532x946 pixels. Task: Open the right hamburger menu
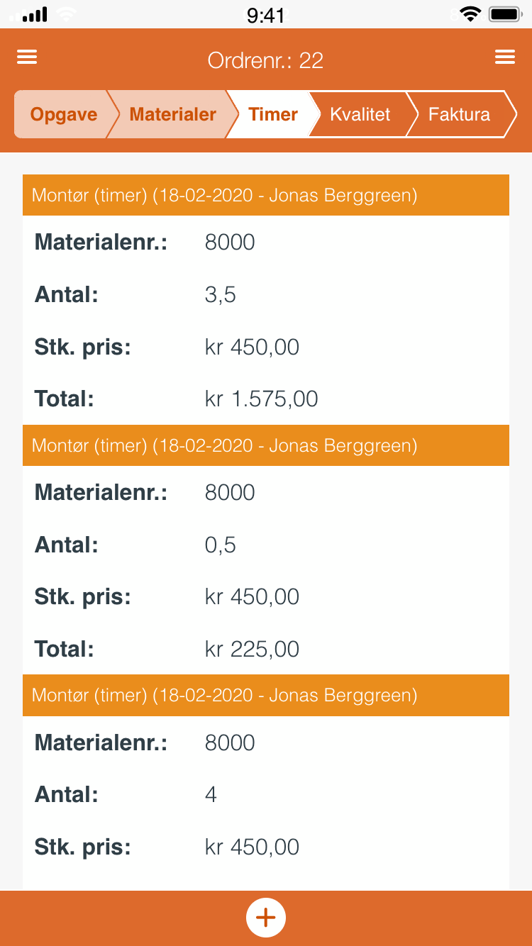505,58
